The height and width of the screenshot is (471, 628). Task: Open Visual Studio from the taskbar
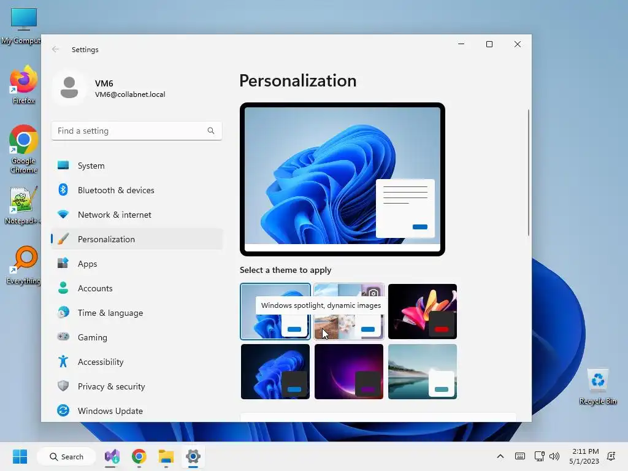[112, 456]
